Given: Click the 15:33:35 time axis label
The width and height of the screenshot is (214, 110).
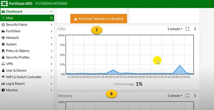Looking at the screenshot, I should [x=73, y=77].
